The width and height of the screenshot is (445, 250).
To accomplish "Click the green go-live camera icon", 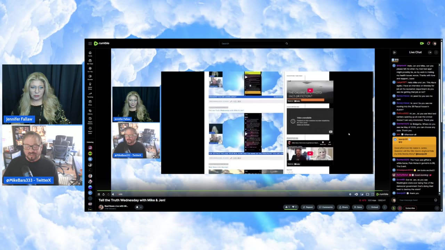I will (x=422, y=43).
